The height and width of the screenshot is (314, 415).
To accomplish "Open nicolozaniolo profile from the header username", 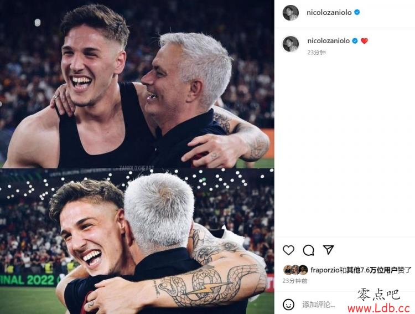I will pyautogui.click(x=329, y=12).
